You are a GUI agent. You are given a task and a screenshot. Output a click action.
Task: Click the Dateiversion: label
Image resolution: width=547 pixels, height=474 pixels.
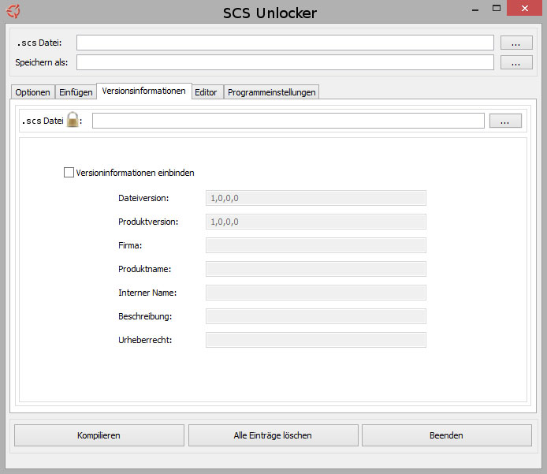[x=143, y=198]
